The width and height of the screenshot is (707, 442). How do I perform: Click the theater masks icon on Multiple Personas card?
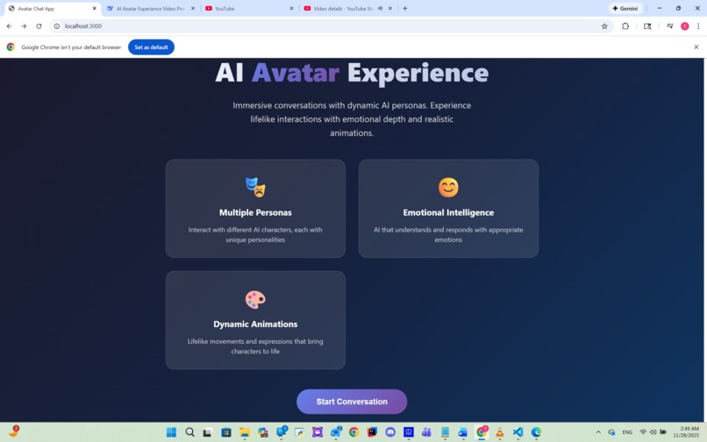[x=255, y=187]
